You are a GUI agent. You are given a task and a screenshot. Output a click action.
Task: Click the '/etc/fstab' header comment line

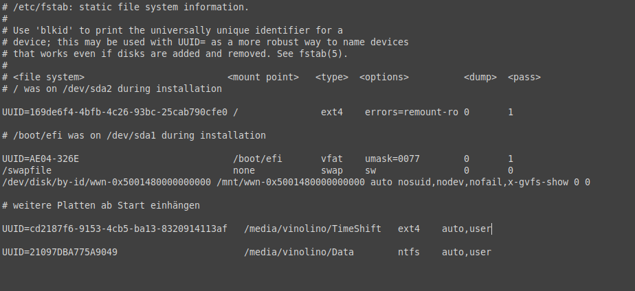click(125, 7)
